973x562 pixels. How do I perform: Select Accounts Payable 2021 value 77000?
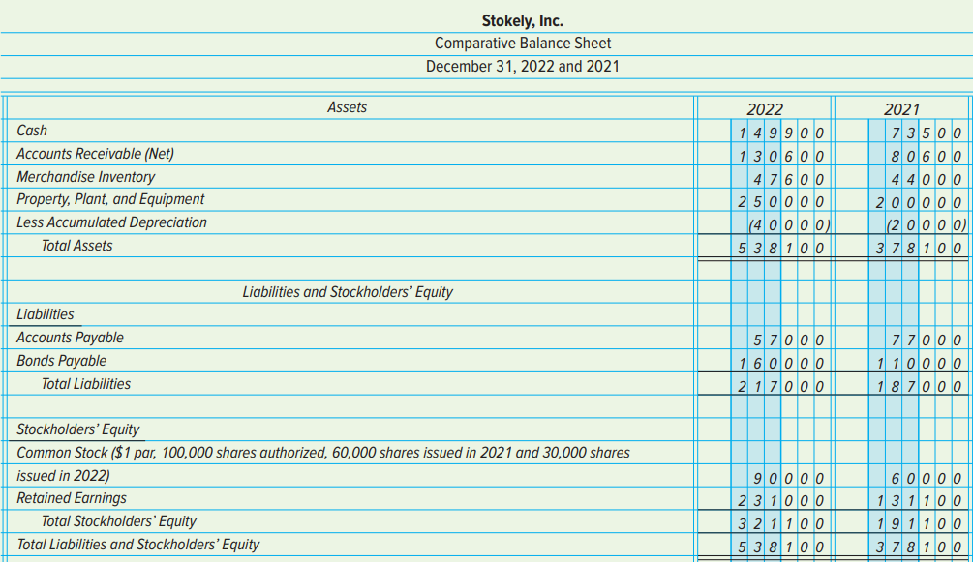(927, 340)
